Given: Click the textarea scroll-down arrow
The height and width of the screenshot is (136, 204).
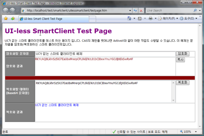Looking at the screenshot, I should [x=173, y=100].
